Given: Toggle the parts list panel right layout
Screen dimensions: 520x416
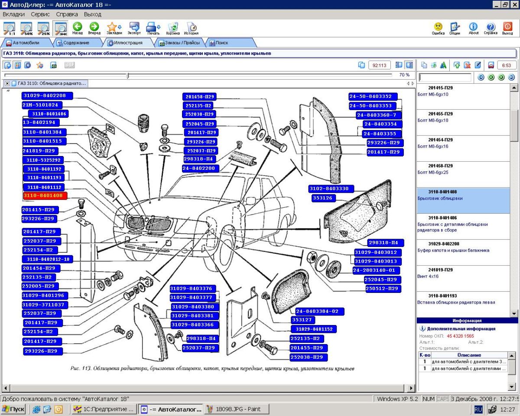Looking at the screenshot, I should [409, 65].
